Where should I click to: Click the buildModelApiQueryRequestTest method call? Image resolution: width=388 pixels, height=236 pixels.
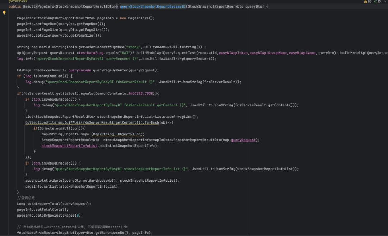coord(166,53)
